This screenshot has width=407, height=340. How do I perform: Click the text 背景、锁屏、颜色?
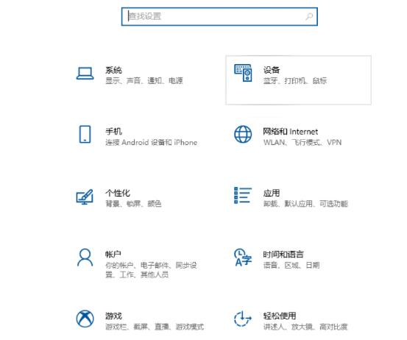[133, 204]
